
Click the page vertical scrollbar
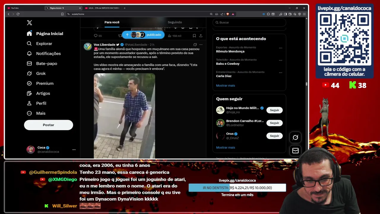(307, 84)
